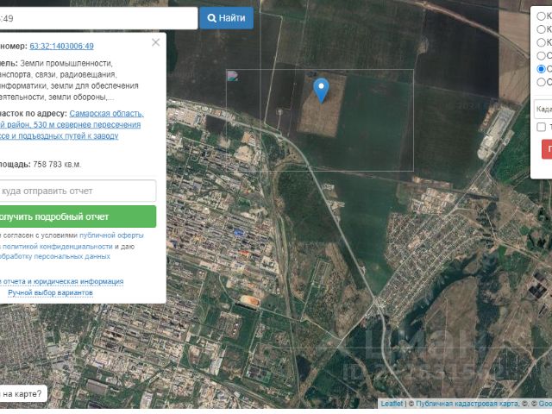Click the selected blue radio button
Viewport: 552px width, 414px height.
541,69
